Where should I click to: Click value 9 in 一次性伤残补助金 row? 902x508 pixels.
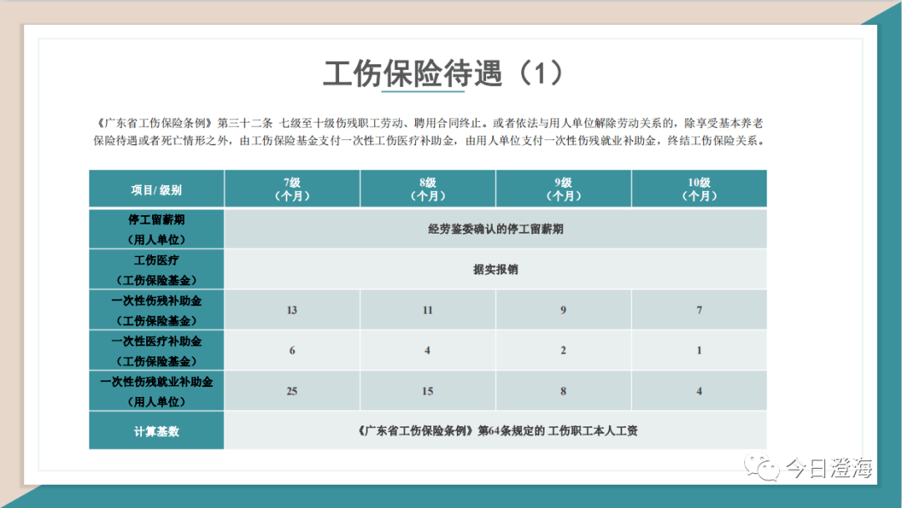click(563, 309)
